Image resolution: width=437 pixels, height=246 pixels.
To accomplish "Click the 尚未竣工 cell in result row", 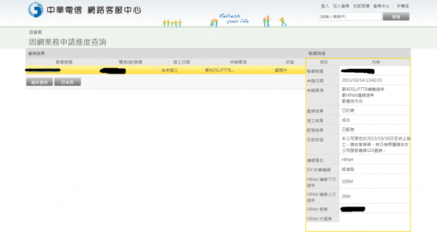I will coord(170,70).
